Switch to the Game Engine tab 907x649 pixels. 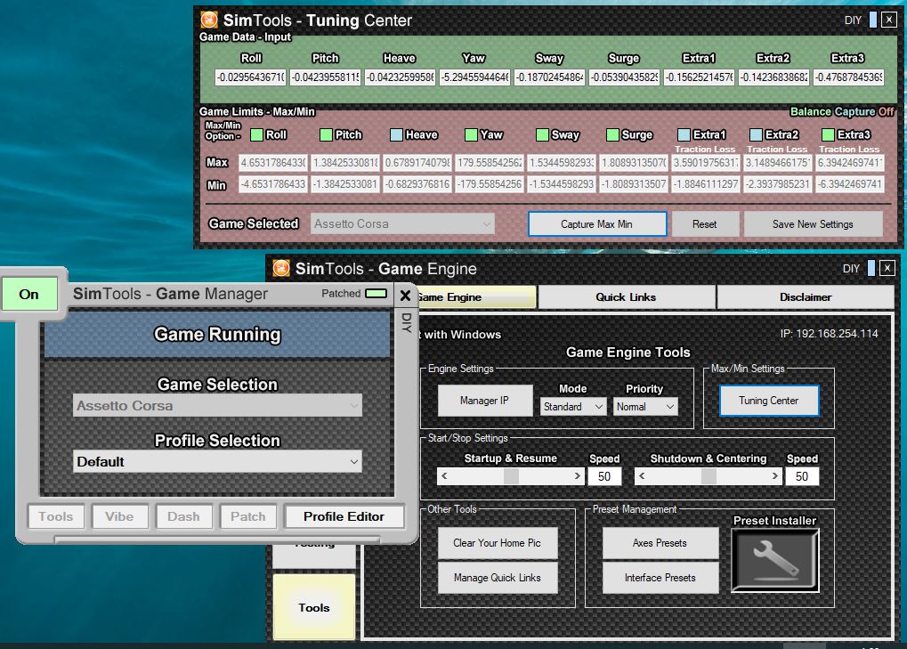476,296
